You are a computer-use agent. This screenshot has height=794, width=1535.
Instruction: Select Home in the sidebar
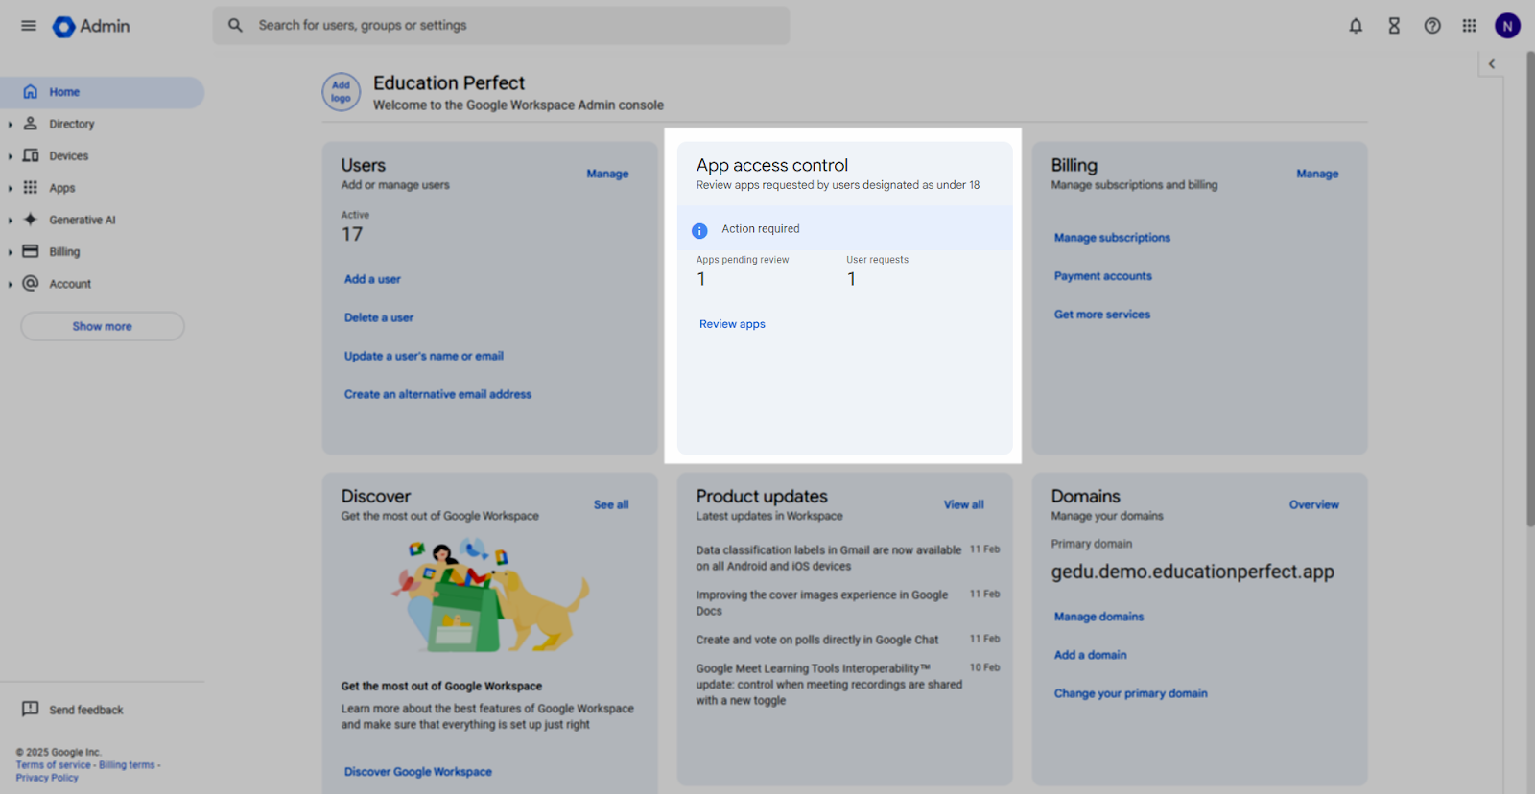pyautogui.click(x=102, y=92)
